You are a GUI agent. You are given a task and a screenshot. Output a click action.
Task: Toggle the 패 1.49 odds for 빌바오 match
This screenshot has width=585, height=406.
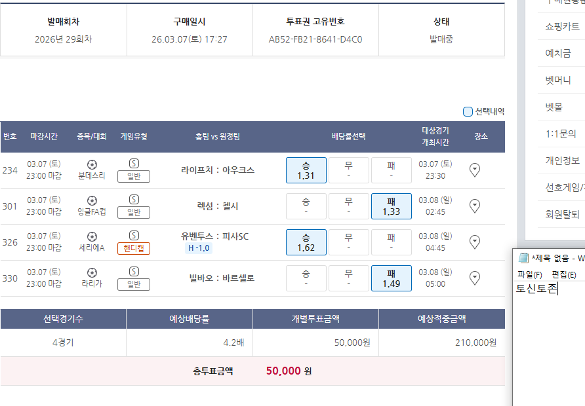[391, 278]
